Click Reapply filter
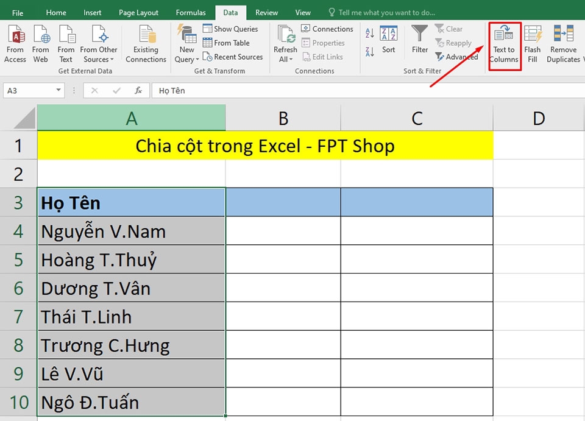Viewport: 585px width, 421px height. tap(453, 43)
